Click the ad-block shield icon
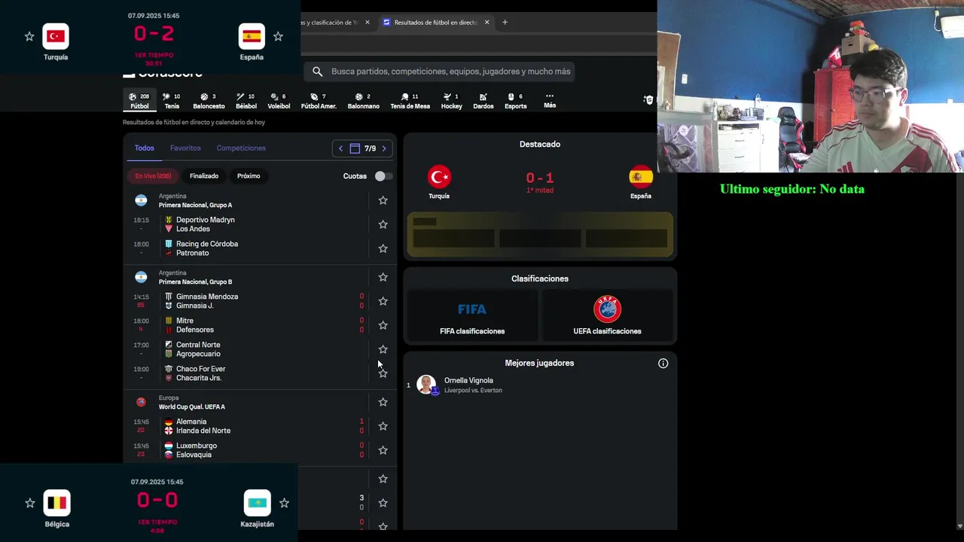The width and height of the screenshot is (964, 542). [x=648, y=100]
